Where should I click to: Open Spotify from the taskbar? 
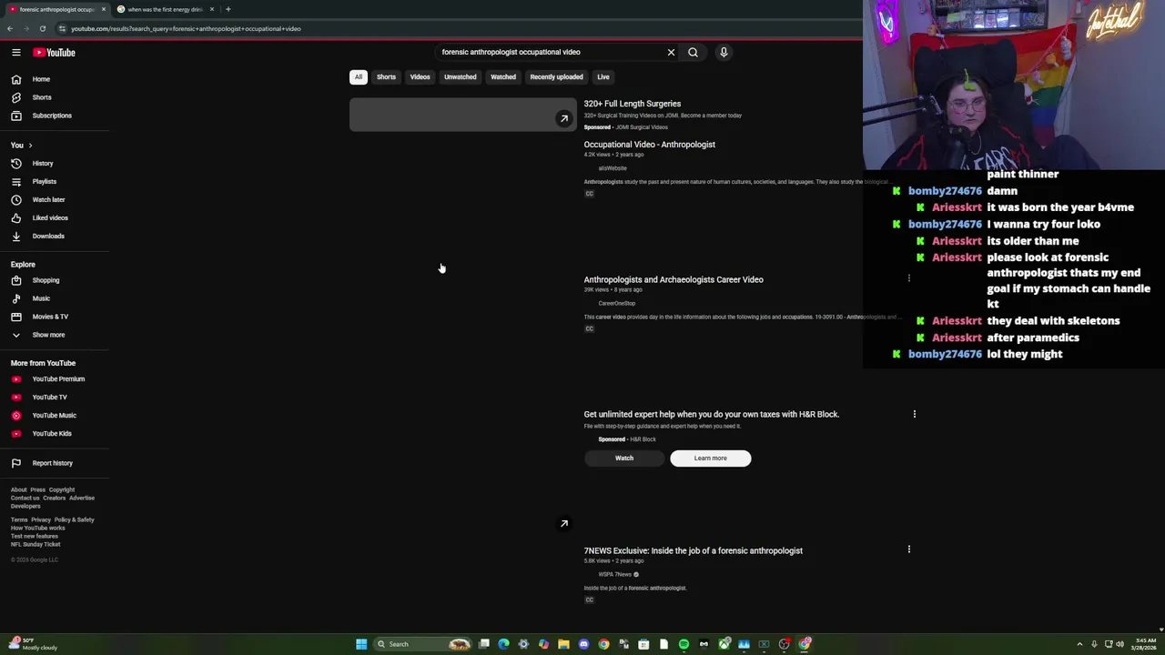click(x=684, y=644)
